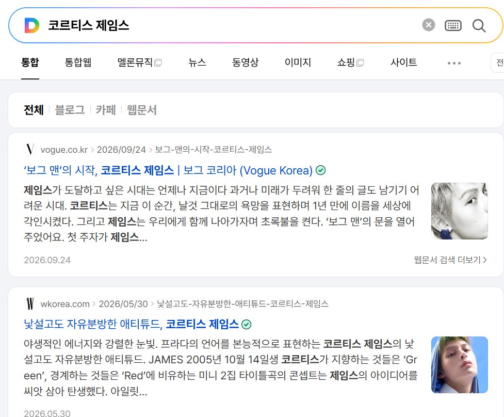Click the verified checkmark beside the Vogue Korea title
This screenshot has width=504, height=417.
tap(321, 170)
